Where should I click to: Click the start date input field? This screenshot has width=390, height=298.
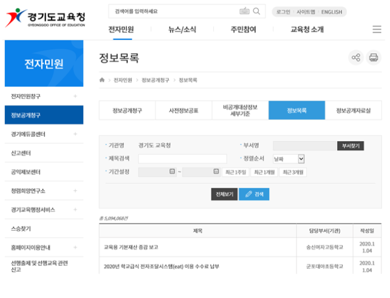pyautogui.click(x=157, y=172)
